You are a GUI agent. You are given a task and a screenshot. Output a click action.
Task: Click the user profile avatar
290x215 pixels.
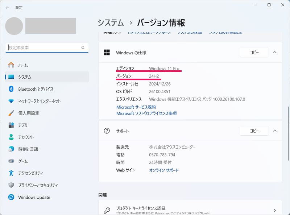14,26
